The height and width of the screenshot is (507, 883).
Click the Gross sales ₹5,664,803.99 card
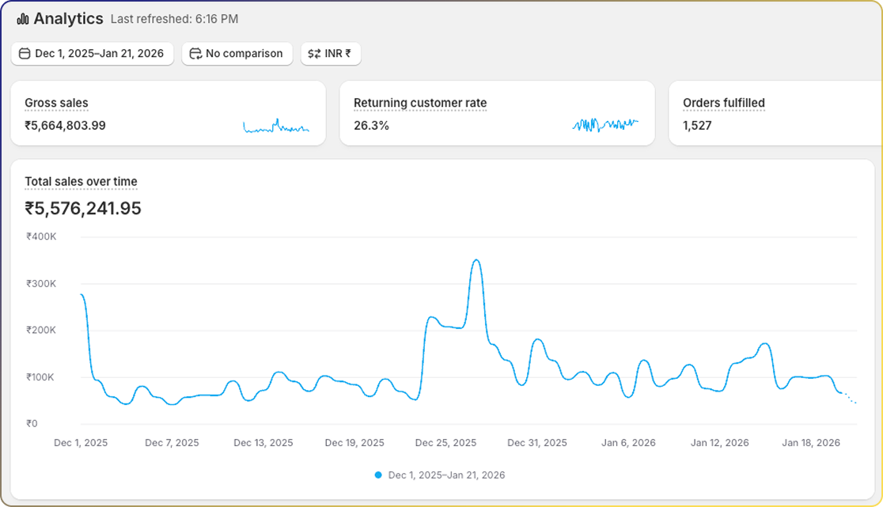pos(168,114)
